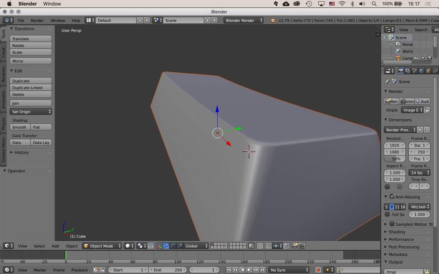The width and height of the screenshot is (439, 274).
Task: Toggle the timeline range lock icon
Action: click(x=103, y=270)
